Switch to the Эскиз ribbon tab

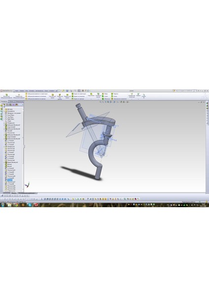(11, 101)
